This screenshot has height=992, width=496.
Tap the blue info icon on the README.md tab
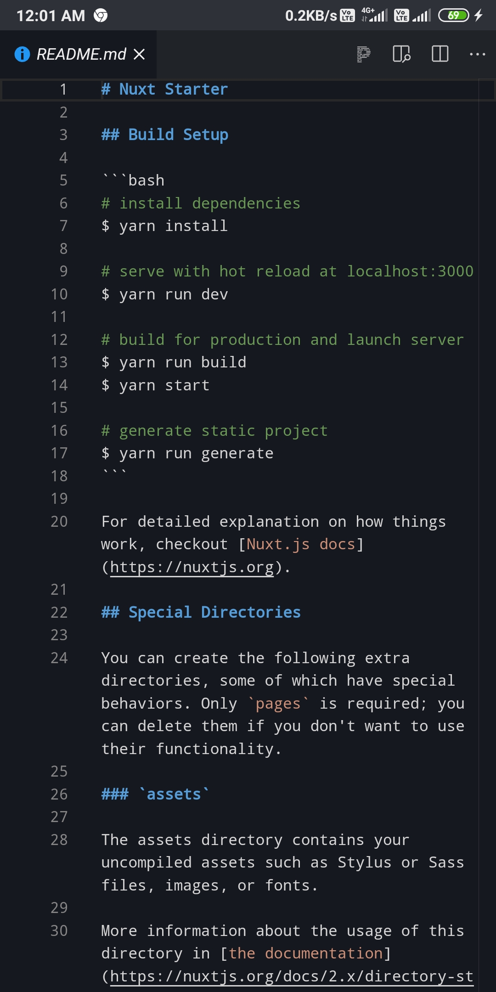[x=22, y=54]
